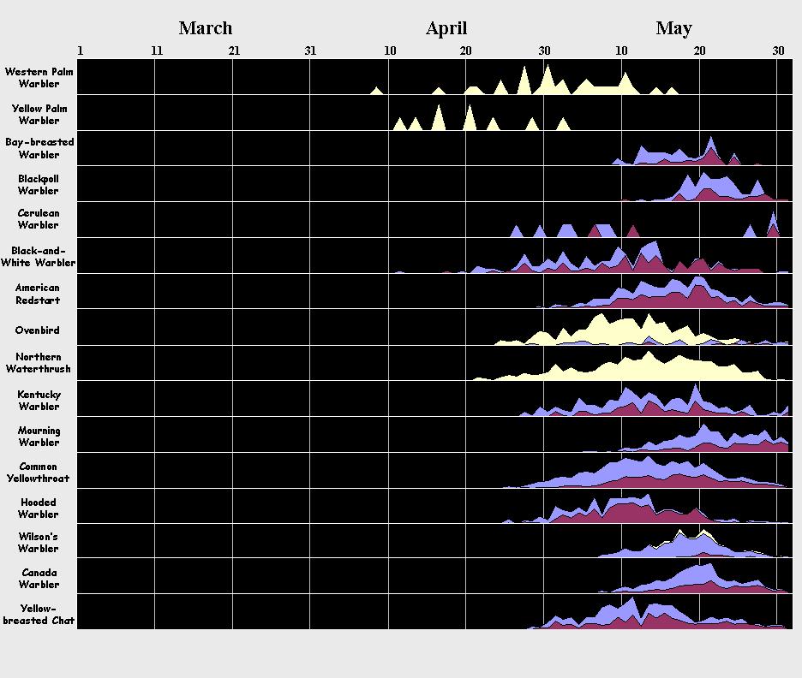Click the Cerulean Warbler label

[x=39, y=219]
